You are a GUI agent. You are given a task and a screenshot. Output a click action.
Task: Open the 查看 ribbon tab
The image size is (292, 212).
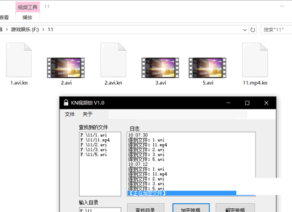[4, 18]
